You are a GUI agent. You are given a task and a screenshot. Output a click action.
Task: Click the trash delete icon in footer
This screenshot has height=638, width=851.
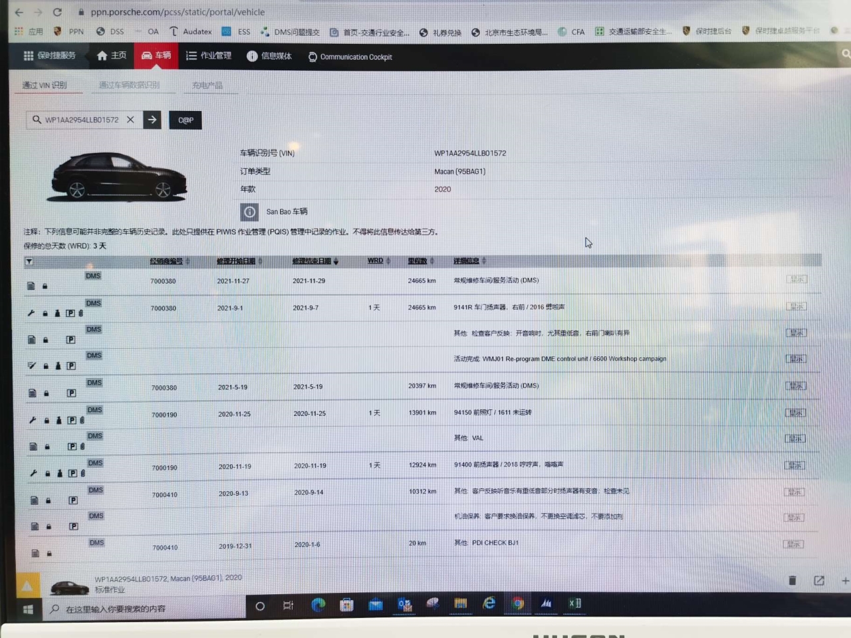792,581
